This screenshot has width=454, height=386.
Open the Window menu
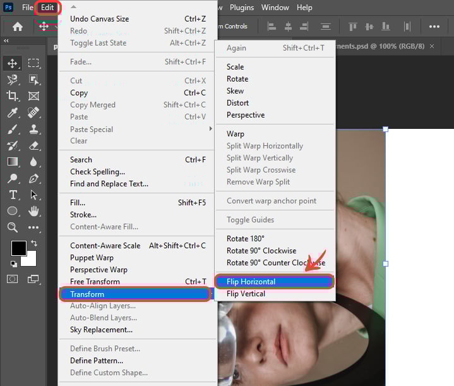click(x=275, y=8)
